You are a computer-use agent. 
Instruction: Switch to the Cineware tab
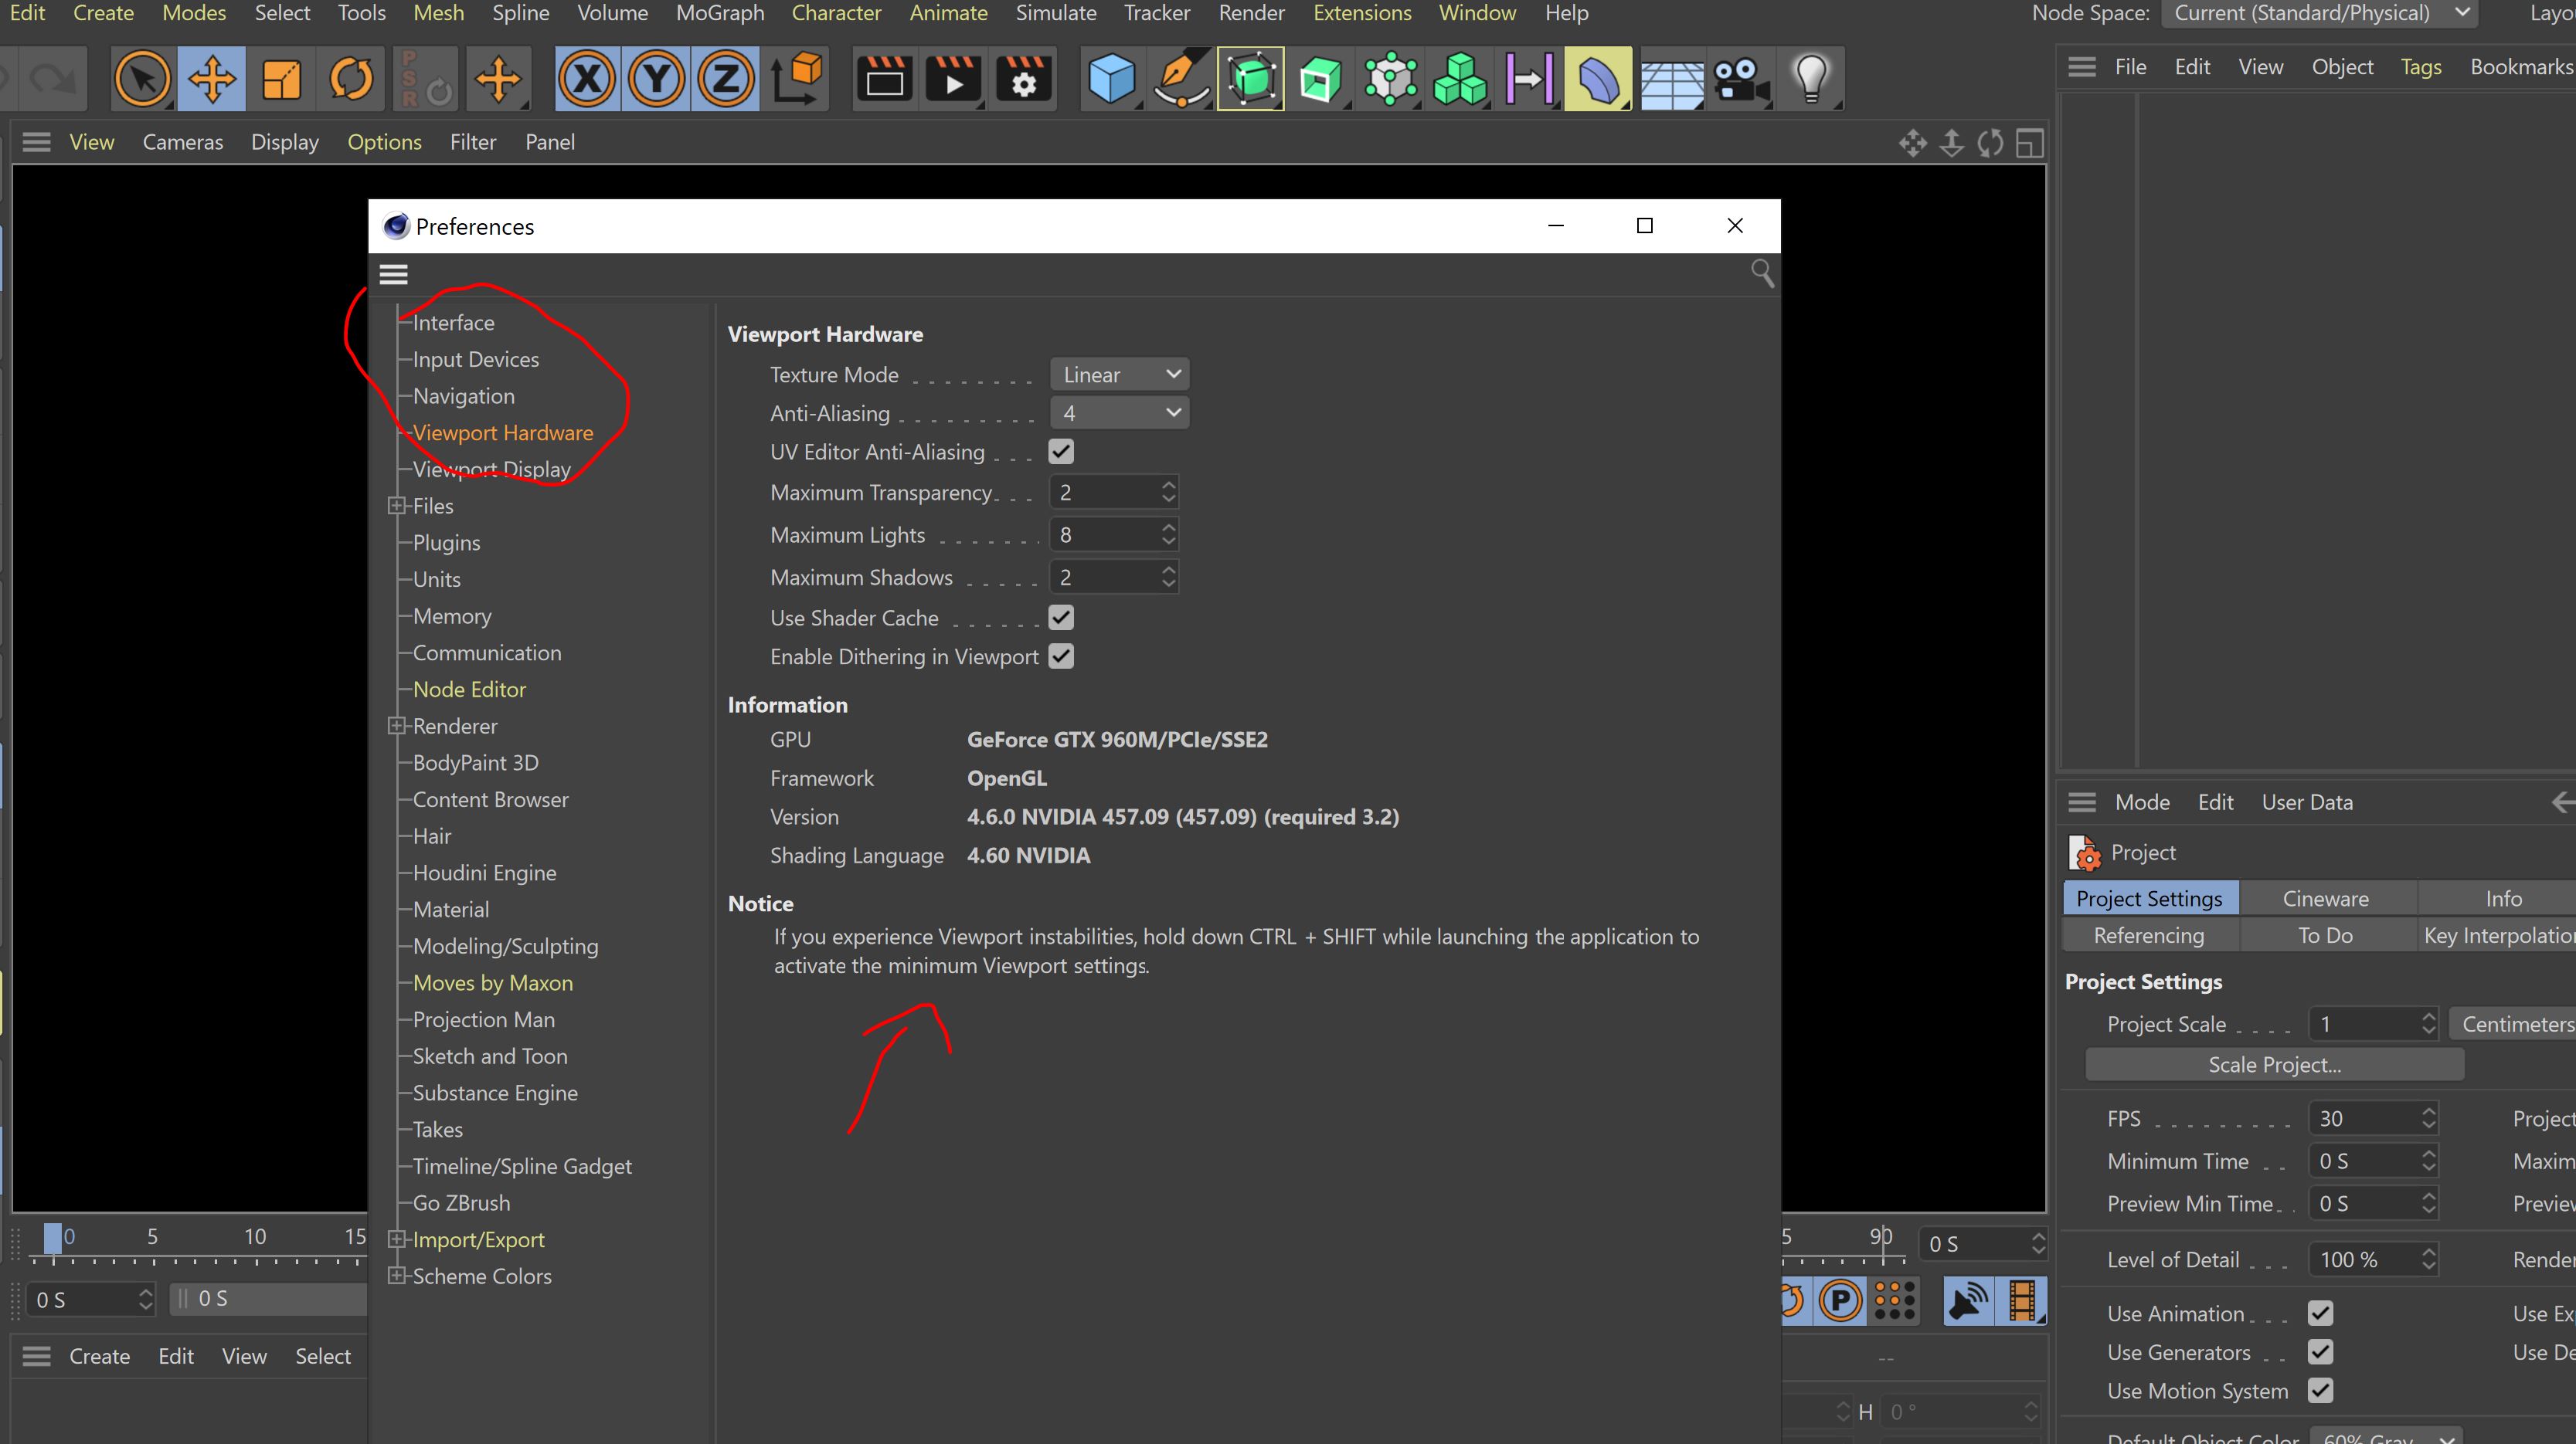coord(2325,898)
